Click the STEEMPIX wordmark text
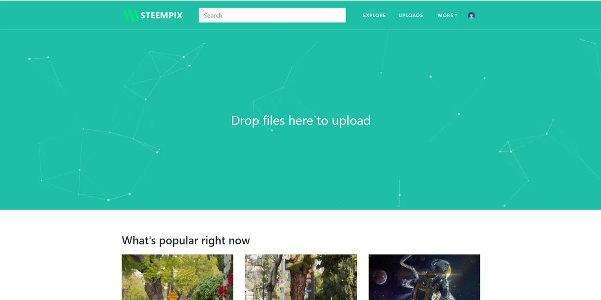Image resolution: width=601 pixels, height=300 pixels. coord(162,15)
